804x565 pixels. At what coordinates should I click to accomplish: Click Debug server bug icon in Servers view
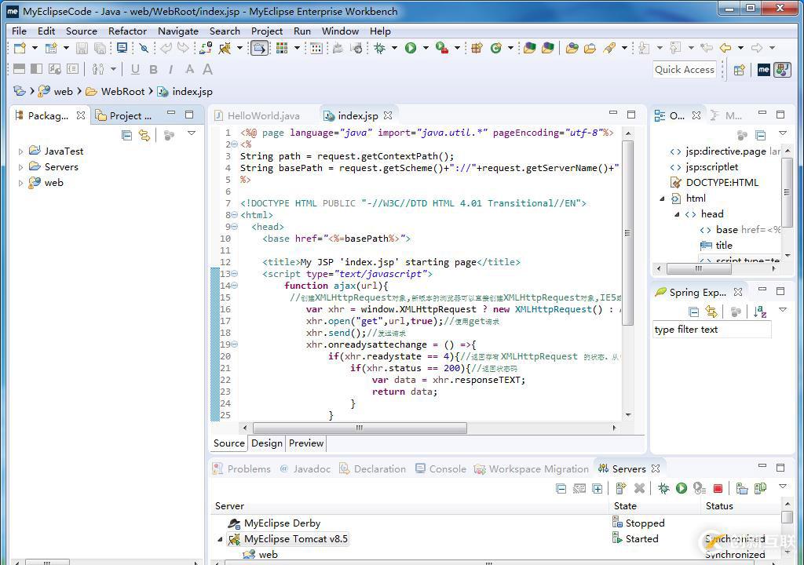pyautogui.click(x=663, y=489)
